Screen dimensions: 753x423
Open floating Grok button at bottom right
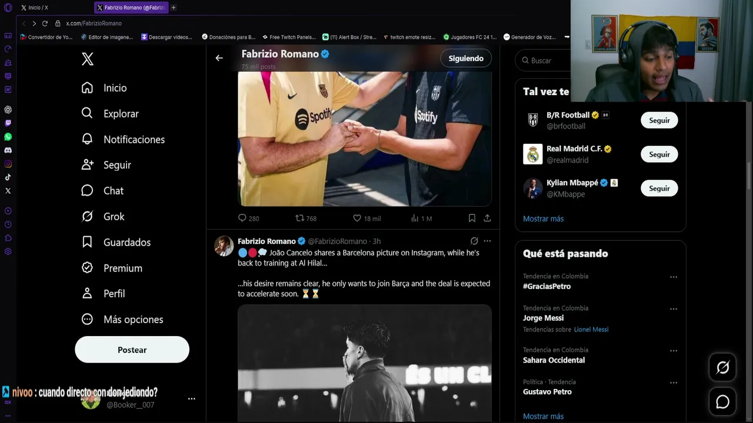click(x=722, y=368)
